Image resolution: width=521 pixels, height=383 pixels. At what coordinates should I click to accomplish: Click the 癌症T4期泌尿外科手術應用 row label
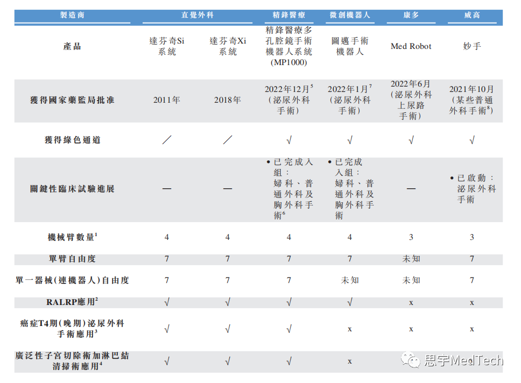pyautogui.click(x=72, y=329)
